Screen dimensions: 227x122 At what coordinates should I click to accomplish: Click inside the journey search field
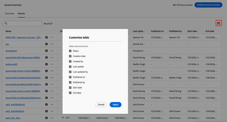pos(22,24)
